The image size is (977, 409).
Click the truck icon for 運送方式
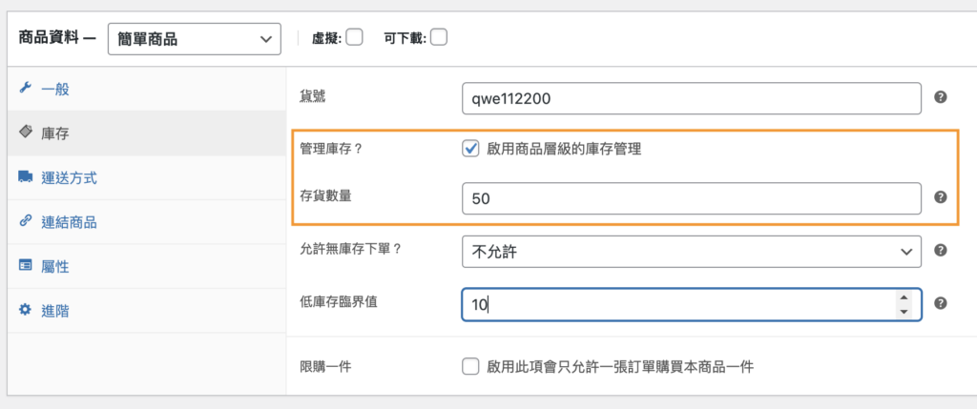click(25, 176)
